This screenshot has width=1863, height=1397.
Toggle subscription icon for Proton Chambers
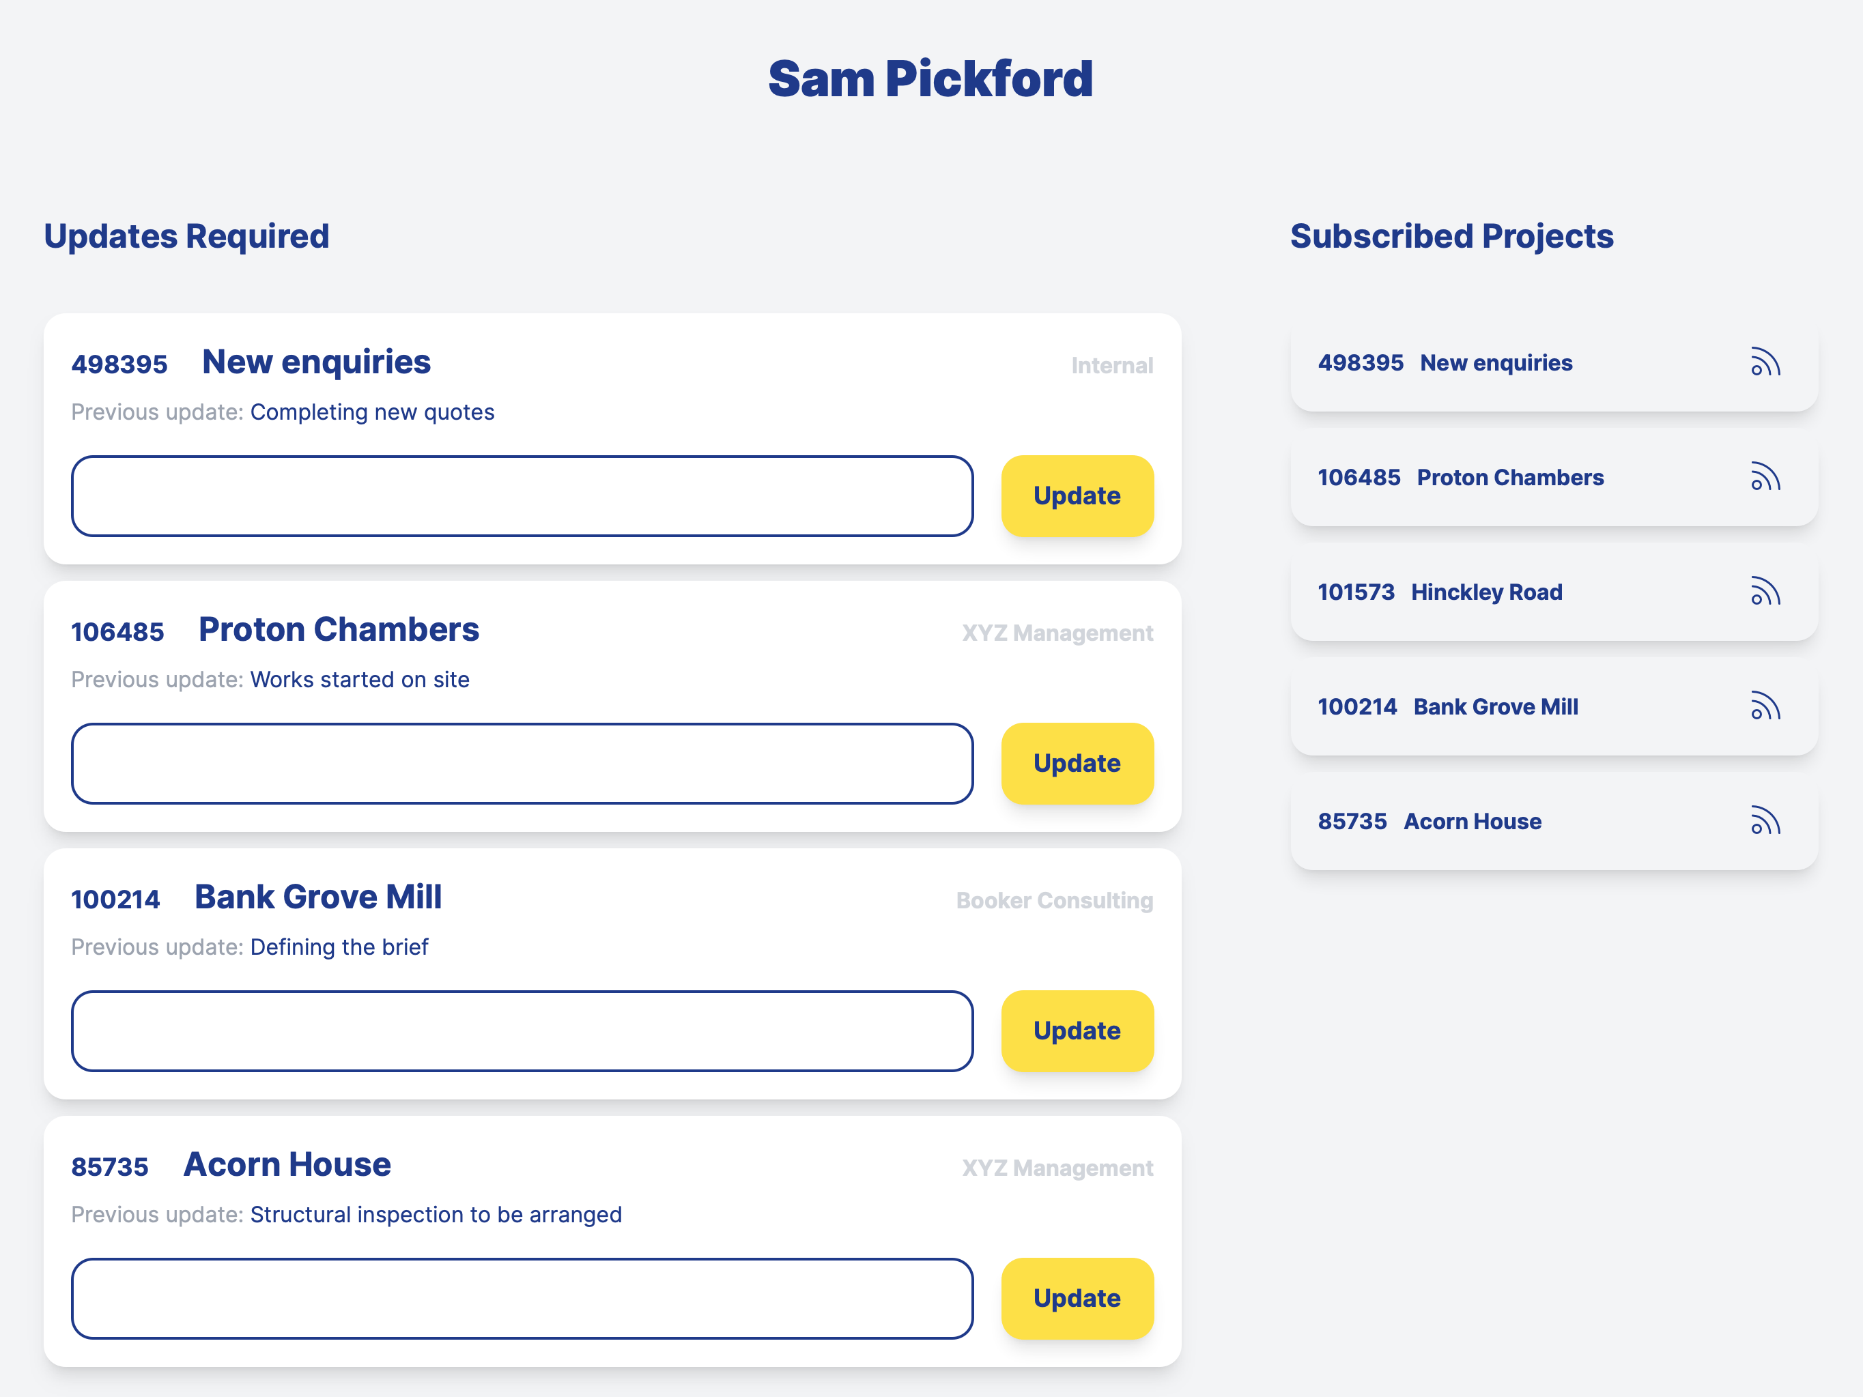click(x=1765, y=476)
